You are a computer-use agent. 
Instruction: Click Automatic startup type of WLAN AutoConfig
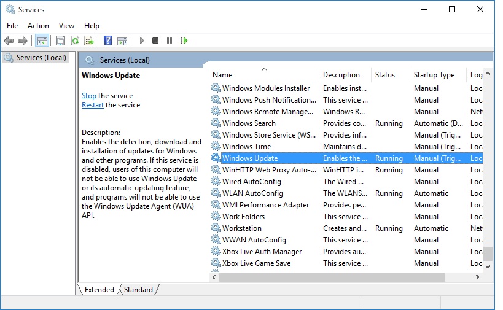tap(431, 193)
